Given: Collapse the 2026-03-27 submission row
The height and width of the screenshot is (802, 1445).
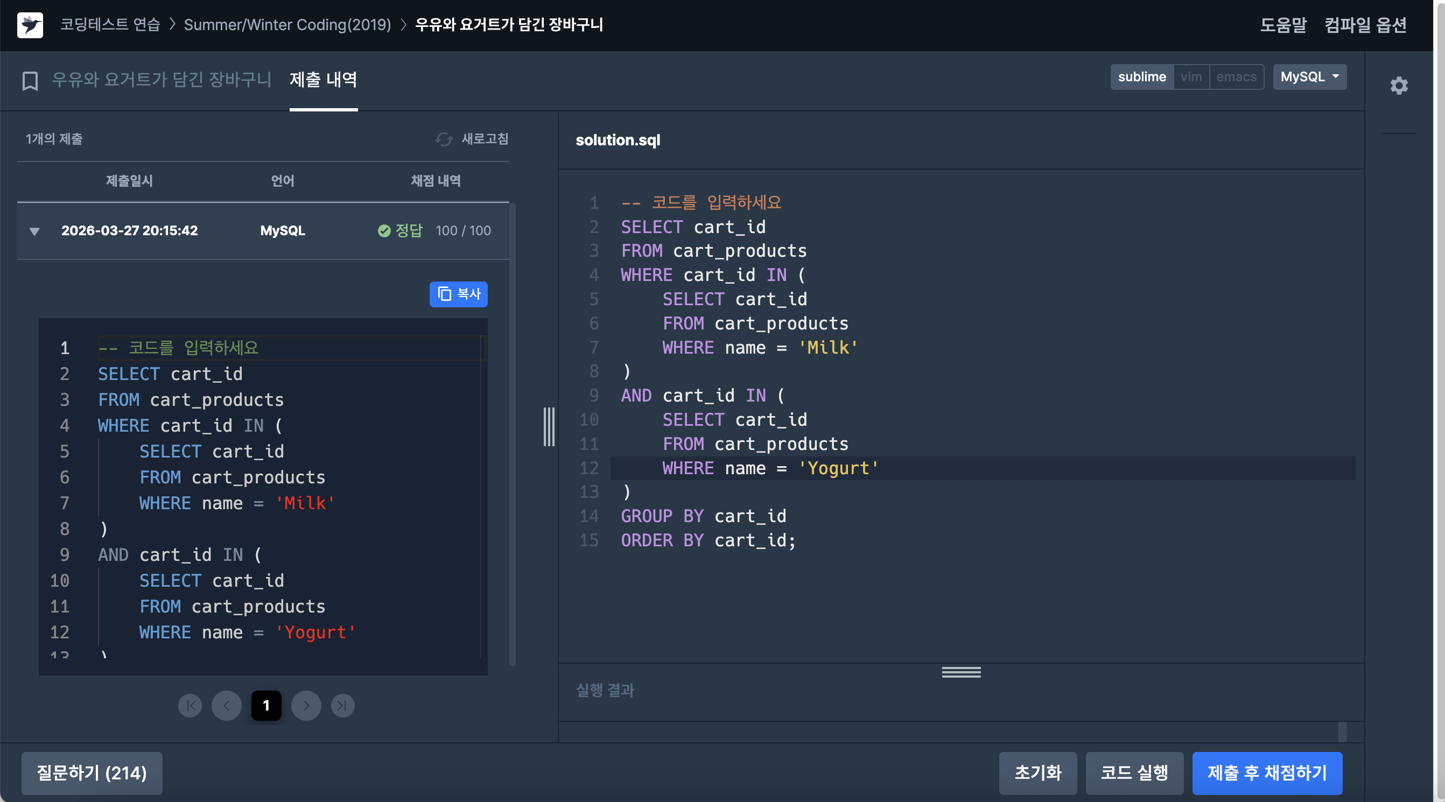Looking at the screenshot, I should pyautogui.click(x=34, y=231).
